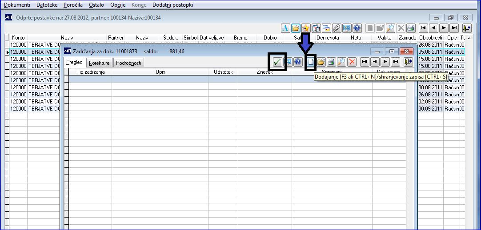Go to last record in main toolbar
This screenshot has width=481, height=230.
(x=455, y=28)
